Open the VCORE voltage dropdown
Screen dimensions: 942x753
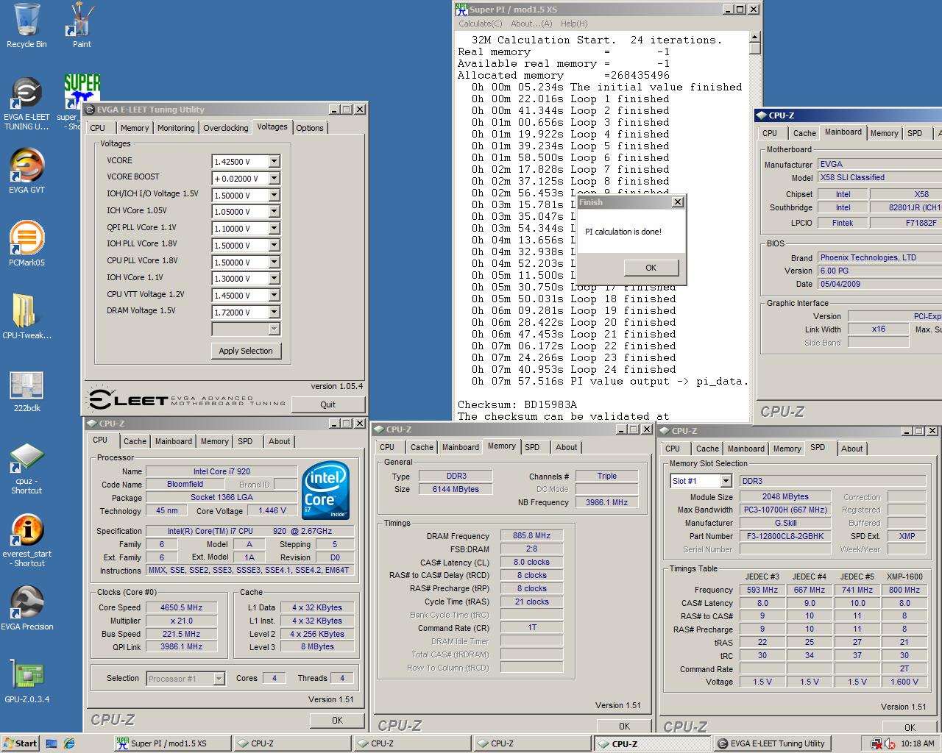pyautogui.click(x=274, y=162)
